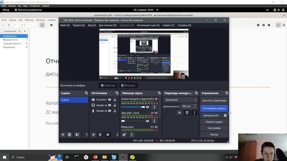Open Firefox from the taskbar
The width and height of the screenshot is (287, 161).
(x=95, y=157)
